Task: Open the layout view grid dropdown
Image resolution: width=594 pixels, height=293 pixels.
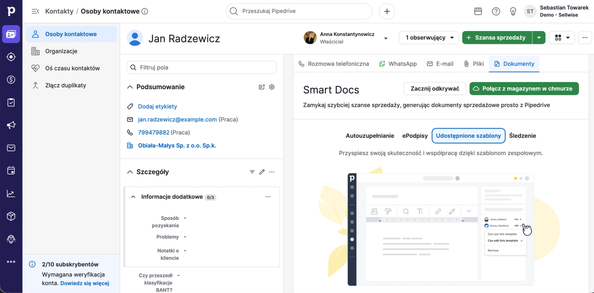Action: click(x=562, y=37)
